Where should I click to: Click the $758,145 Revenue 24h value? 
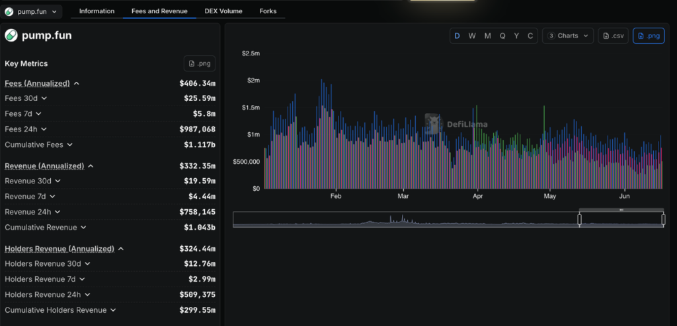tap(197, 212)
